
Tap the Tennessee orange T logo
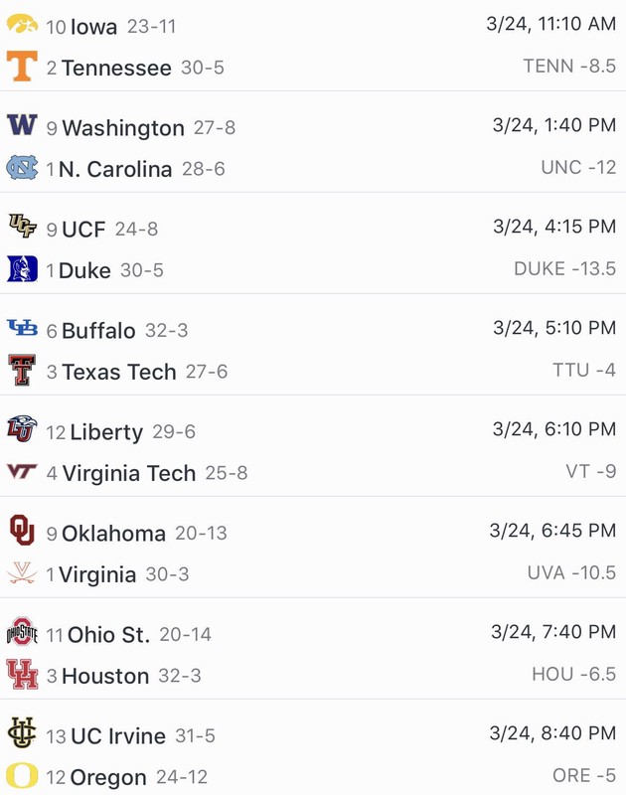(22, 66)
